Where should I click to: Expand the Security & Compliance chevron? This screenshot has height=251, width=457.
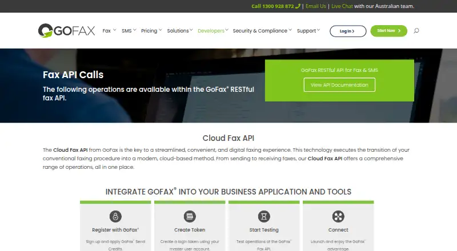point(290,30)
